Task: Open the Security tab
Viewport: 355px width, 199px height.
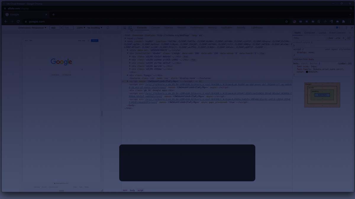Action: point(241,28)
